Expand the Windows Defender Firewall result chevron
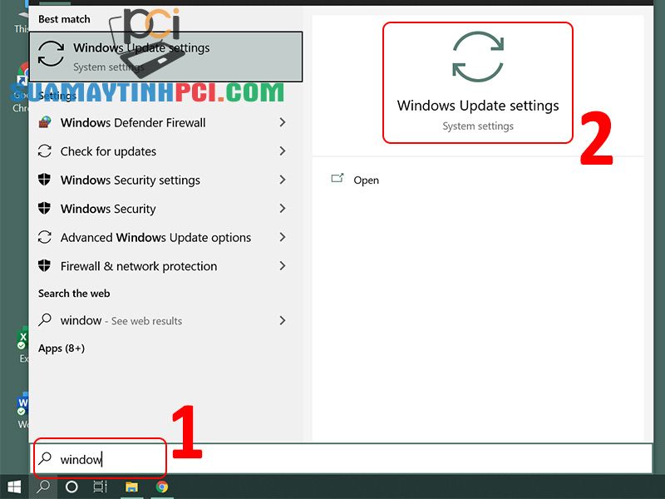 (283, 122)
